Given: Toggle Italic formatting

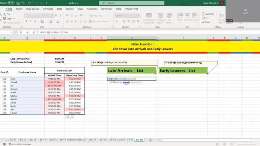Looking at the screenshot, I should point(30,21).
